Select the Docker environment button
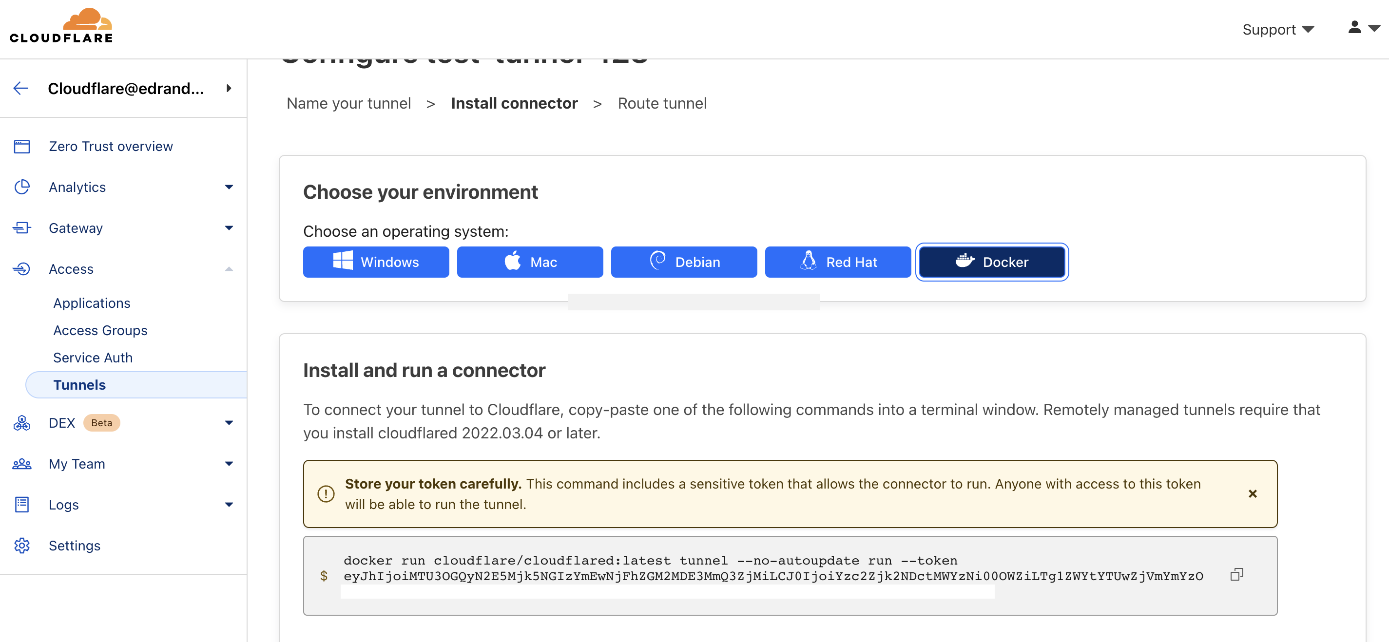Image resolution: width=1389 pixels, height=642 pixels. pyautogui.click(x=992, y=262)
